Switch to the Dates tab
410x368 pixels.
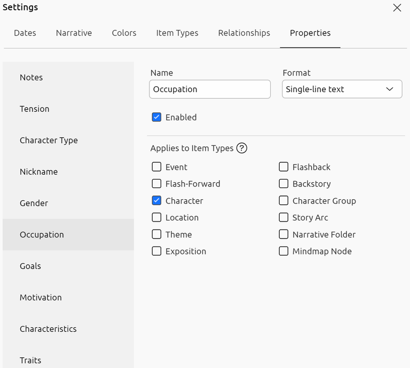pos(25,33)
